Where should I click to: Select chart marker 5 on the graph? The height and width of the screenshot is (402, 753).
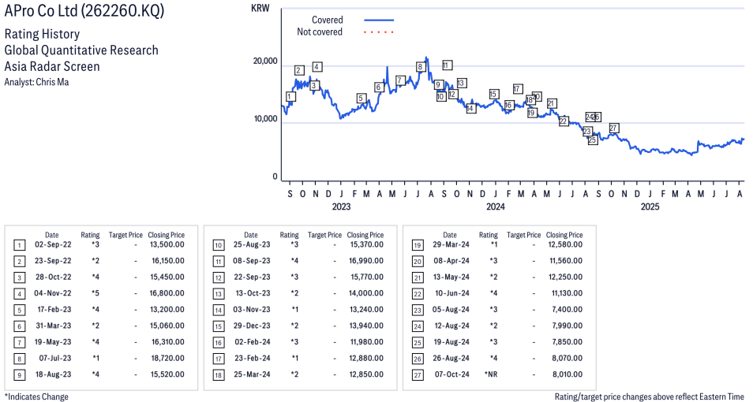tap(362, 99)
